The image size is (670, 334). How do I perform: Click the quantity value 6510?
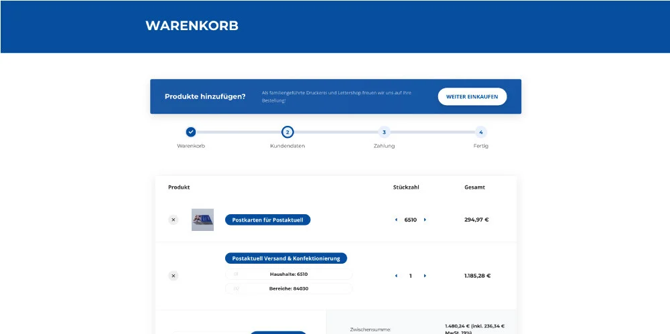pyautogui.click(x=410, y=220)
